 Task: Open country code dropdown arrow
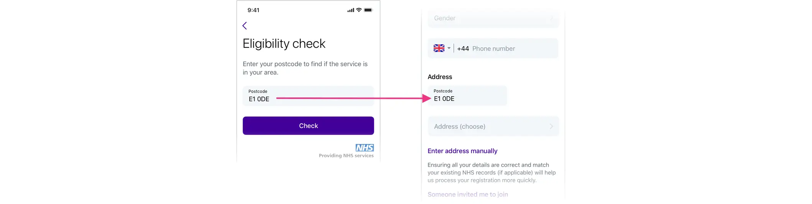[449, 48]
